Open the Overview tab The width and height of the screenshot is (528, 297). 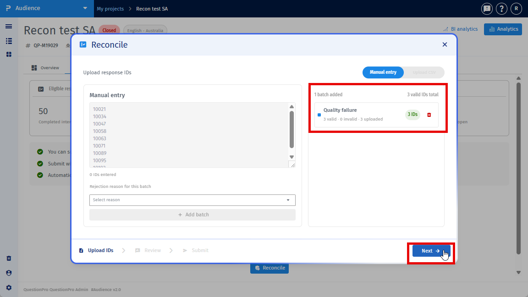[45, 68]
